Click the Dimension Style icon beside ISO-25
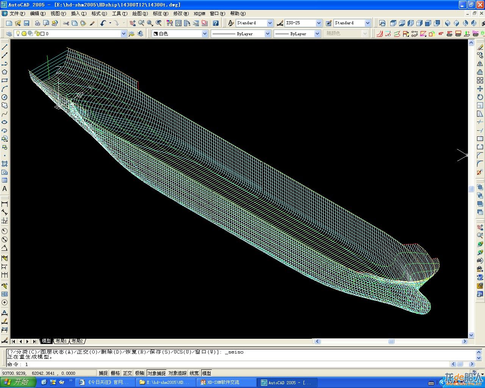Screen dimensions: 485x388 tap(280, 23)
